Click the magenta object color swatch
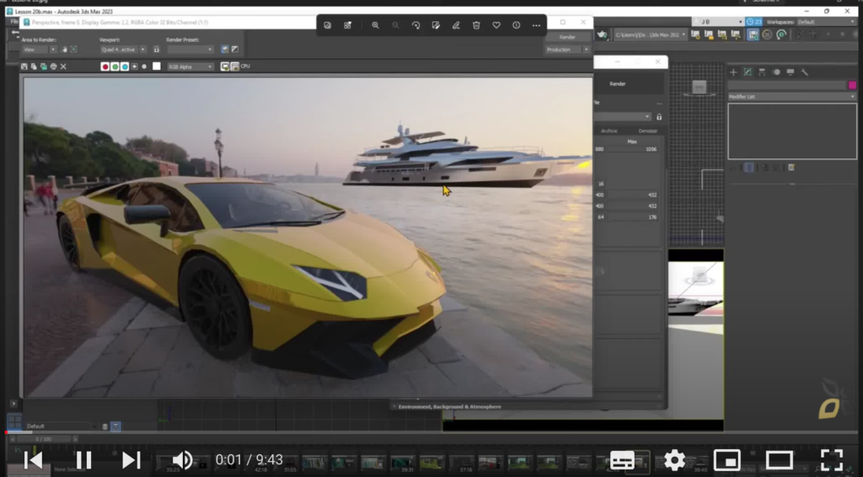 852,85
